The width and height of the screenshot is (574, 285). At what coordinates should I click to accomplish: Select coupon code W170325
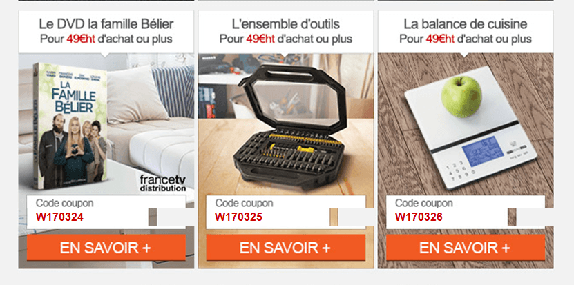(239, 217)
